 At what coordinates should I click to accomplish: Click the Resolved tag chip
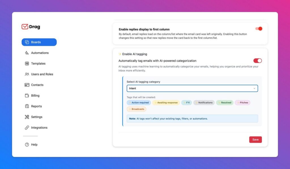225,103
